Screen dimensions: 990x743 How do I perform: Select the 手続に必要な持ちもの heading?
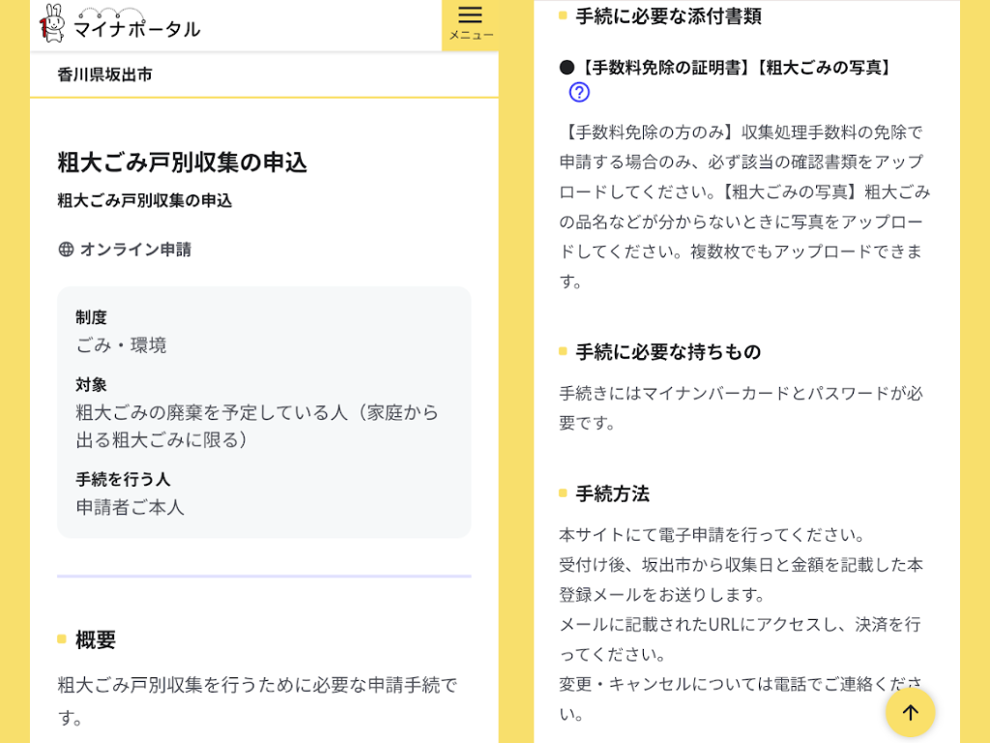[668, 352]
